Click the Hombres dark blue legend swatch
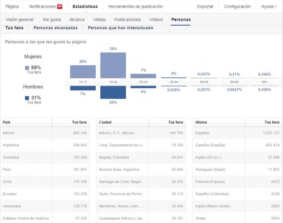The image size is (283, 223). (27, 98)
